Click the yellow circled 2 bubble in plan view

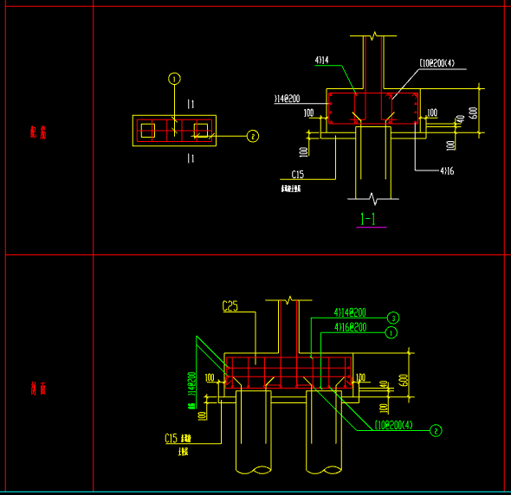(x=253, y=136)
